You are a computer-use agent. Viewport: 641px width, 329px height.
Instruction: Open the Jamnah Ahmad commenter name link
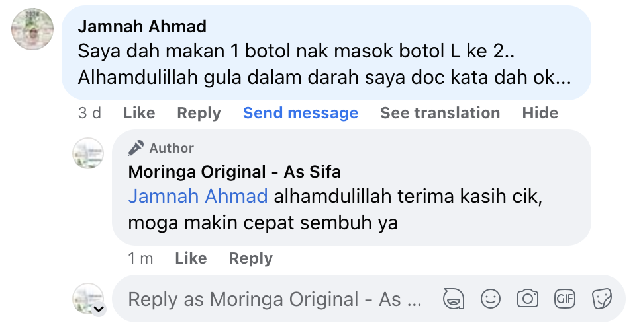point(142,26)
